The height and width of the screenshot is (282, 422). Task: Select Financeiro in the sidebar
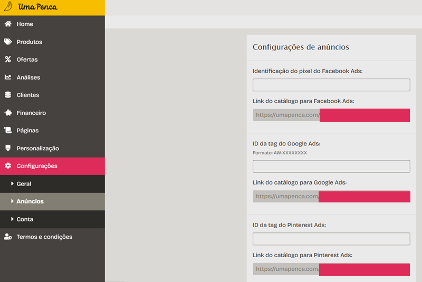pos(52,113)
